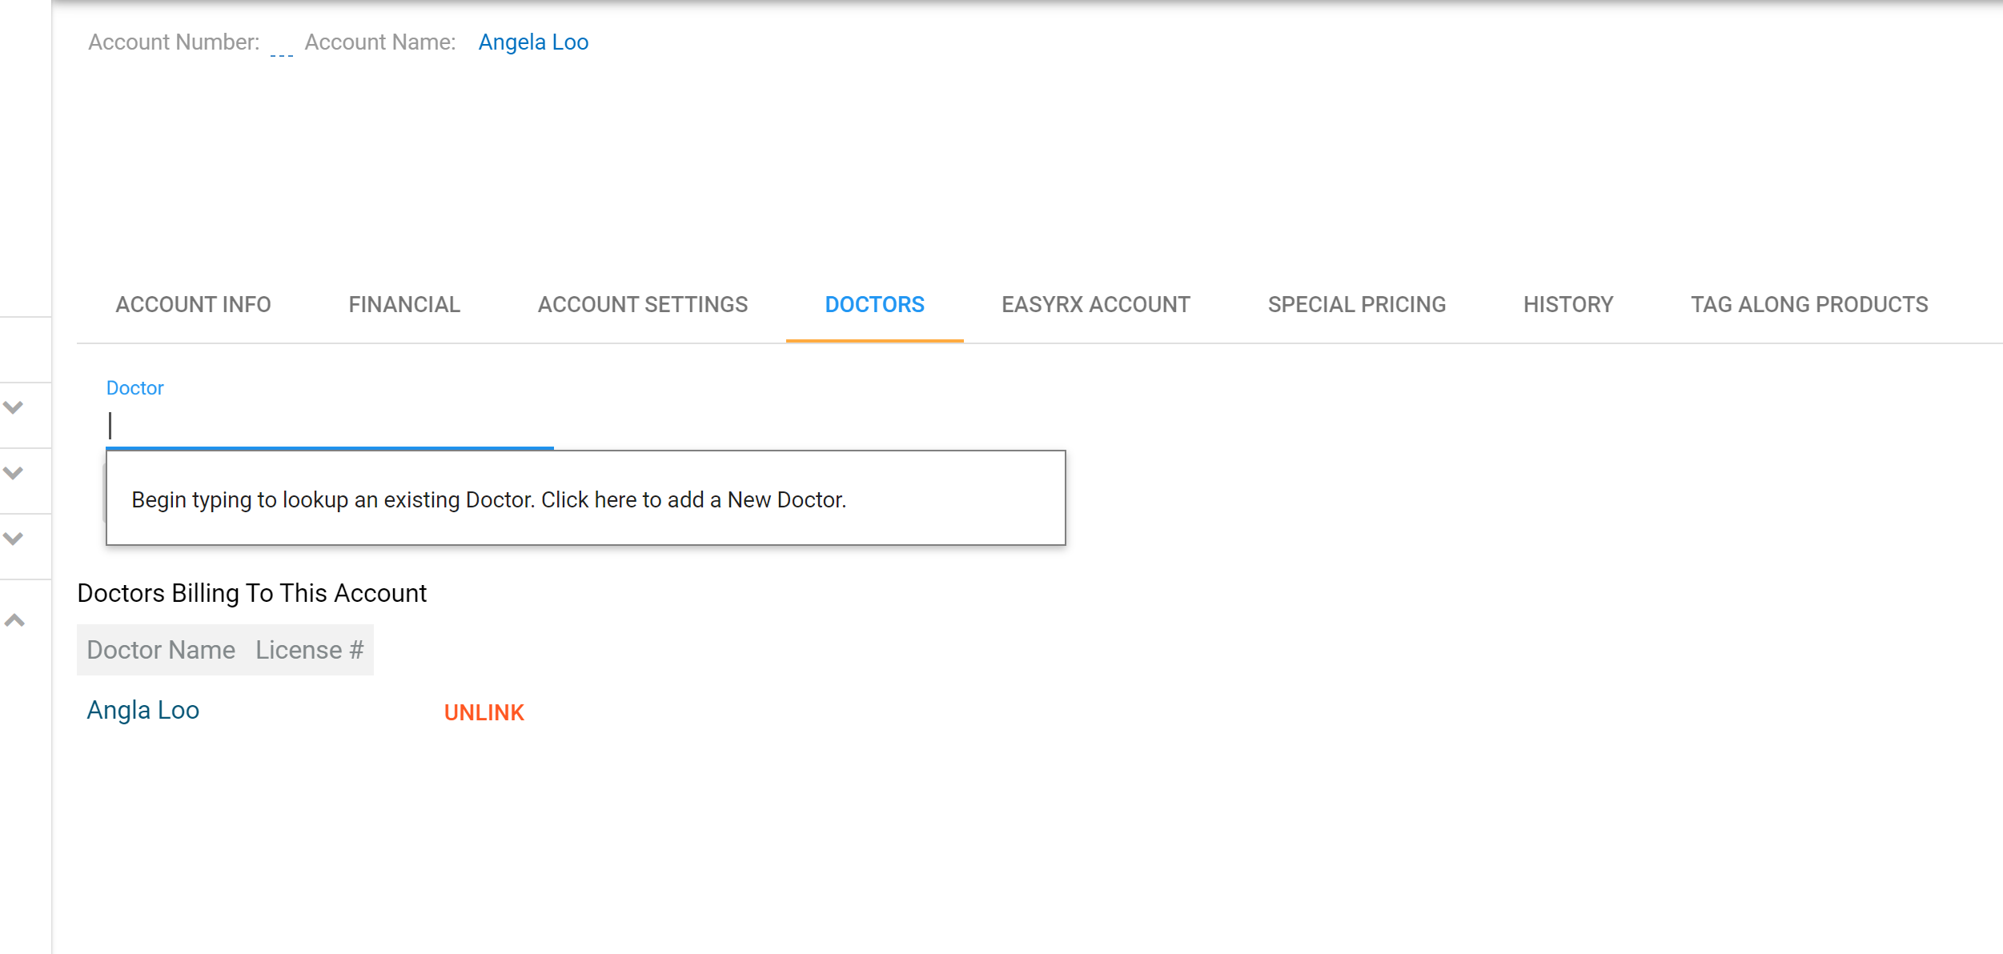Open the Account Info tab
2003x954 pixels.
(193, 305)
